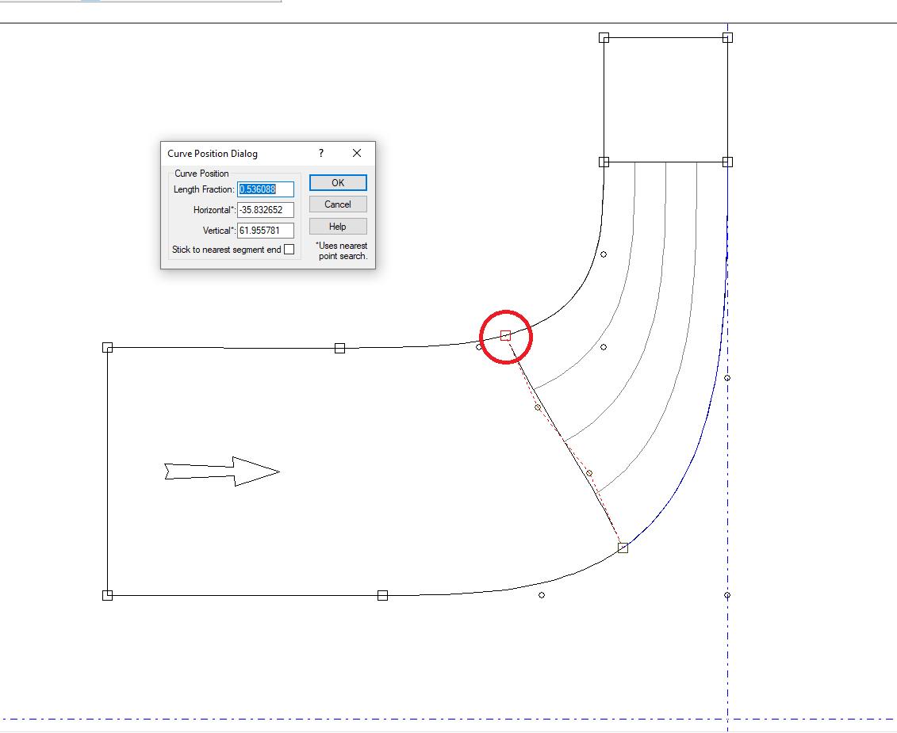Edit the Length Fraction field
This screenshot has height=733, width=897.
click(x=266, y=189)
